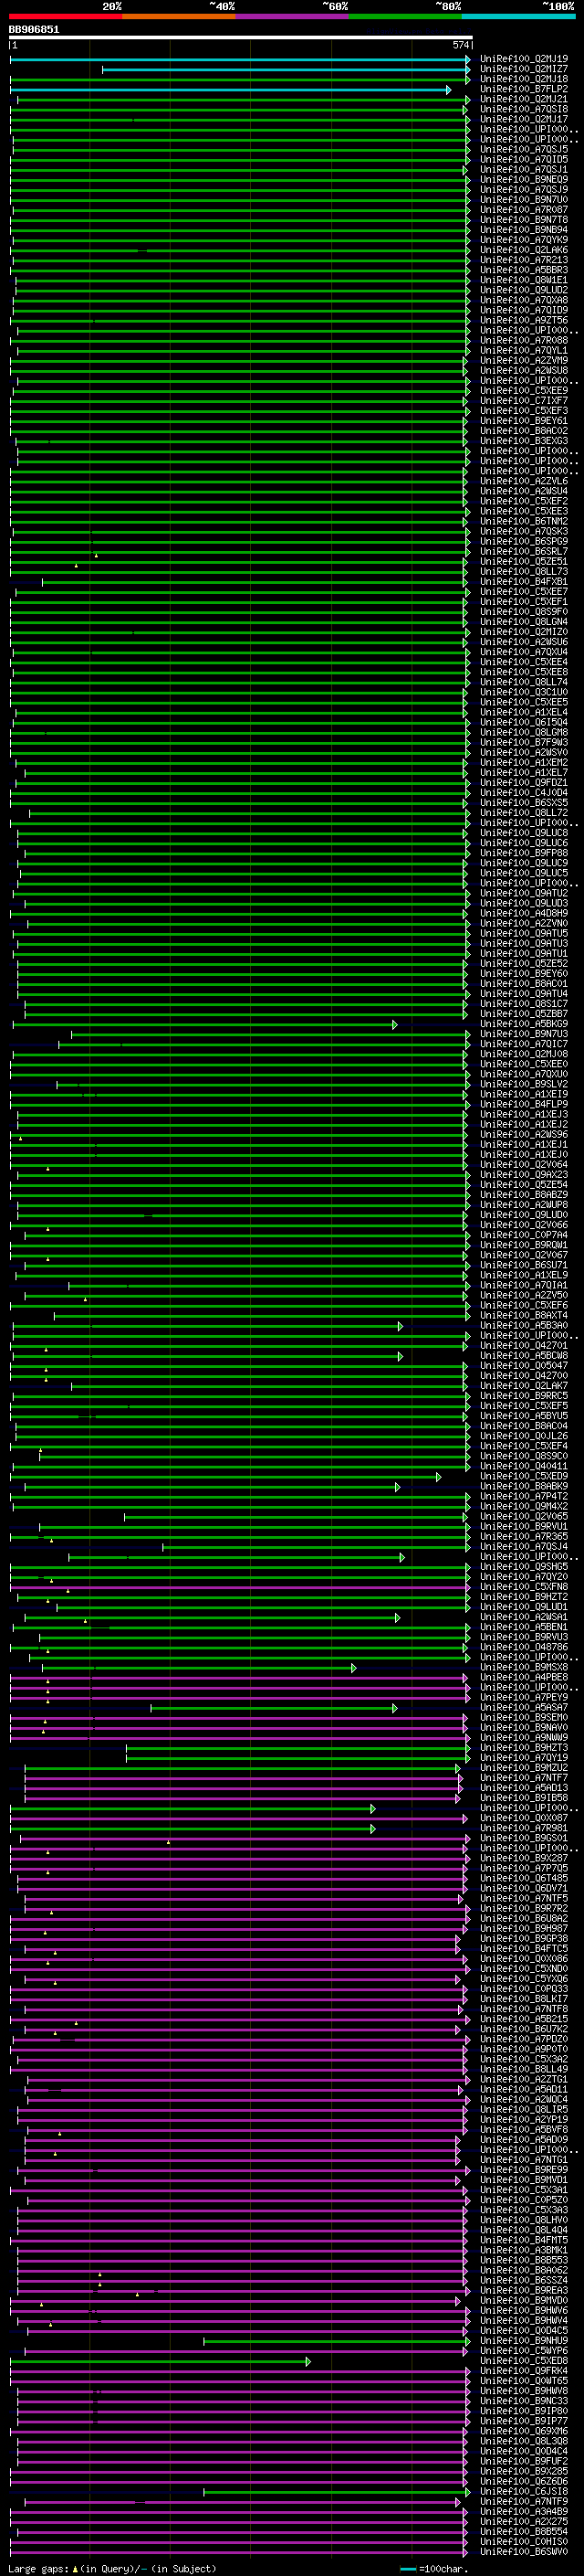
Task: Select the label UniRef100_A7R213
Action: (x=524, y=260)
